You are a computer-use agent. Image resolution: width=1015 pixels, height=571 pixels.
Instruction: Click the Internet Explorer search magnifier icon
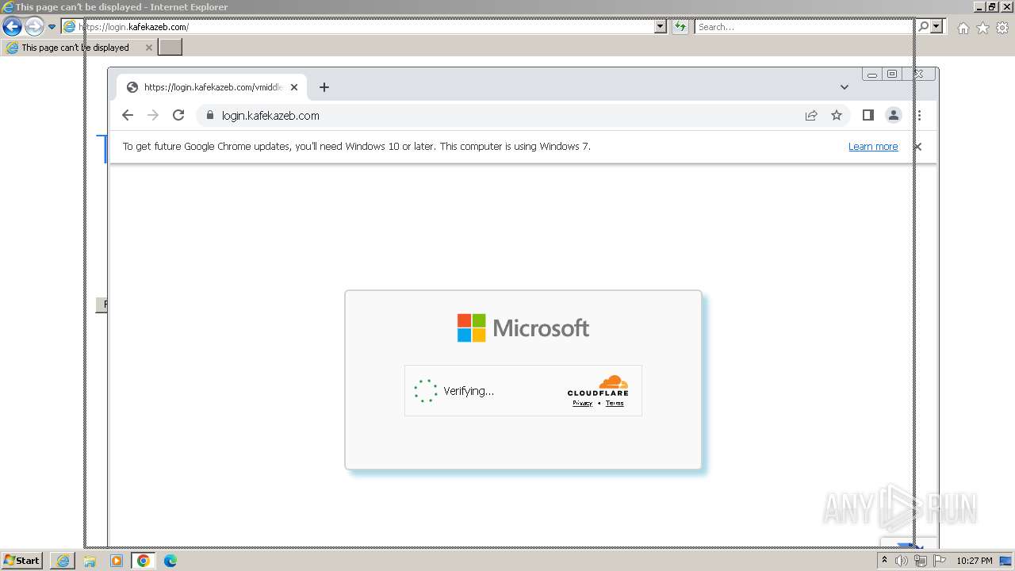pyautogui.click(x=924, y=27)
